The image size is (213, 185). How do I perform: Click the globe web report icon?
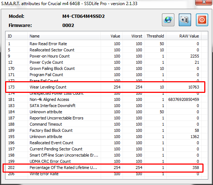coord(168,20)
